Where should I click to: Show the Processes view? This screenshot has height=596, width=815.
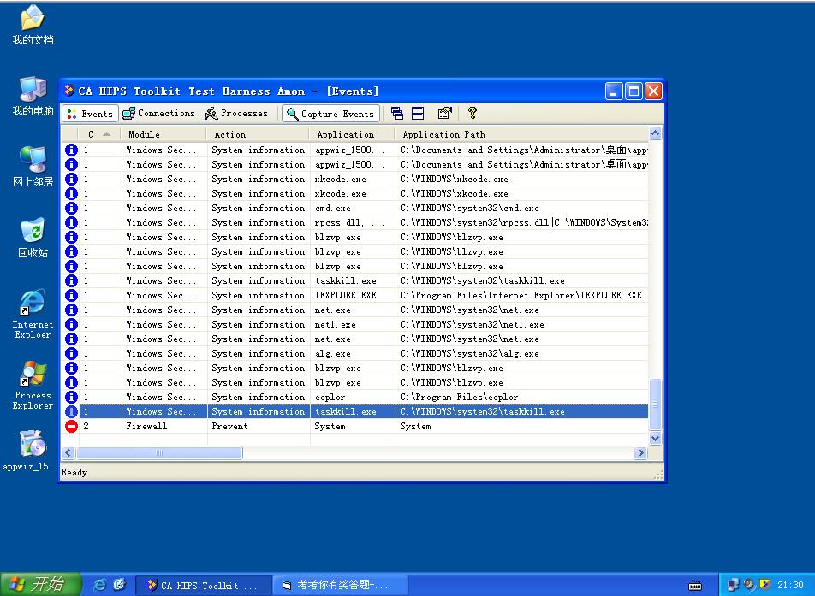point(236,113)
